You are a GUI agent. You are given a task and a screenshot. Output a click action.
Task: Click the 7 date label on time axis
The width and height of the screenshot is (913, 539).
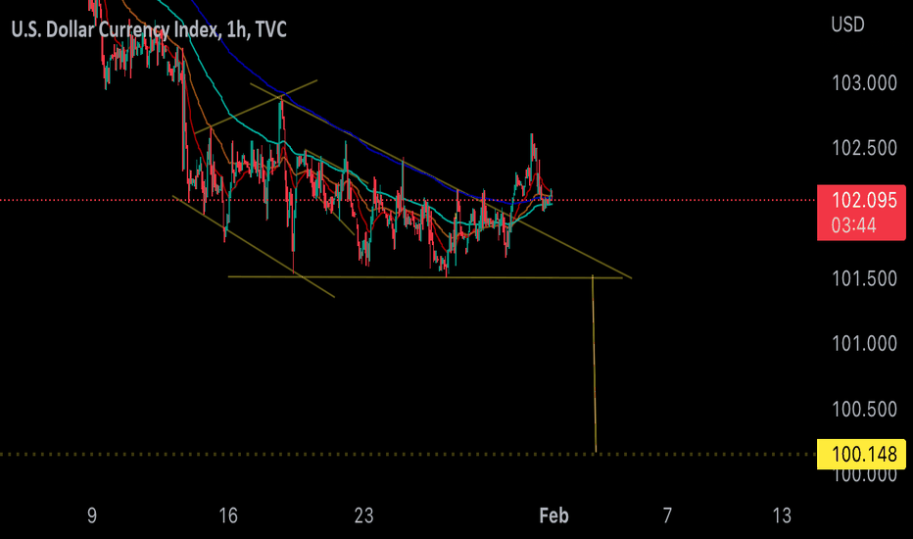667,515
